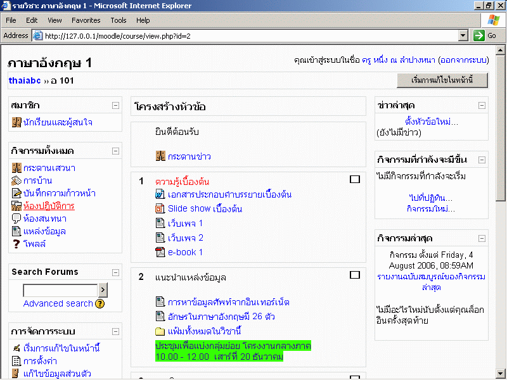Image resolution: width=507 pixels, height=380 pixels.
Task: Collapse the ข่าวล่าสุด block
Action: pyautogui.click(x=482, y=106)
